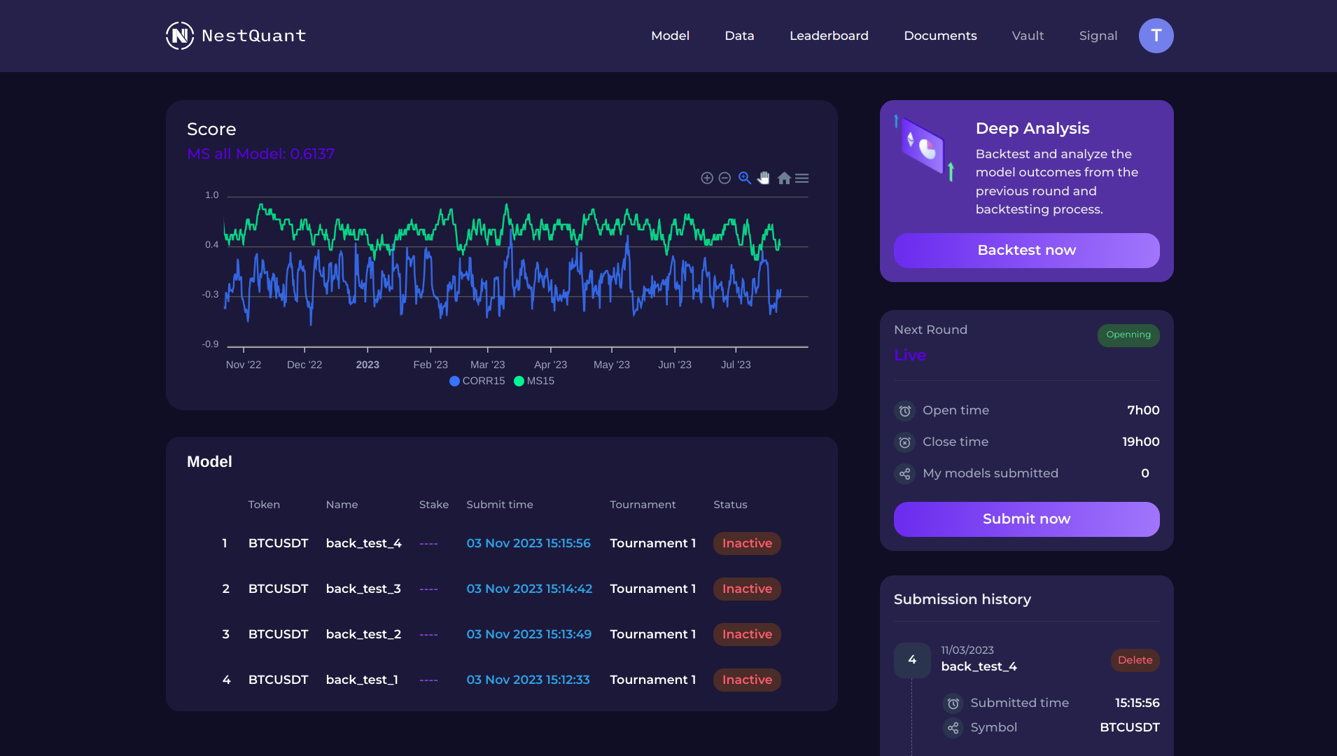Open the Vault navigation item
The height and width of the screenshot is (756, 1337).
(1028, 36)
